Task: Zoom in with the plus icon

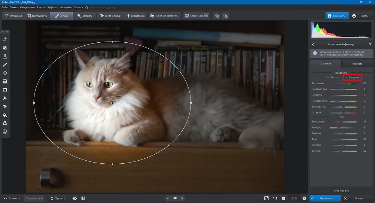Action: point(304,198)
